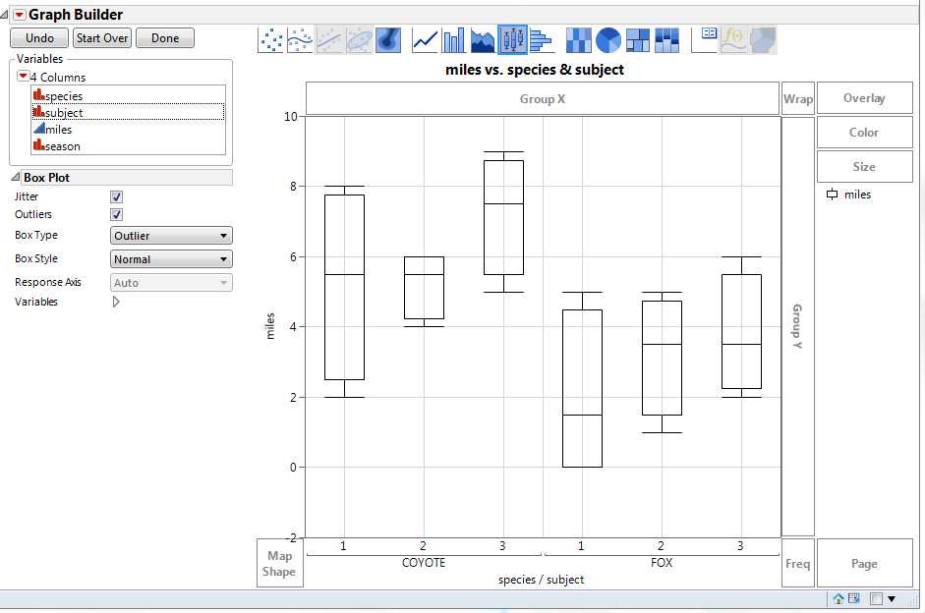This screenshot has height=613, width=925.
Task: Select the season column
Action: [x=128, y=145]
